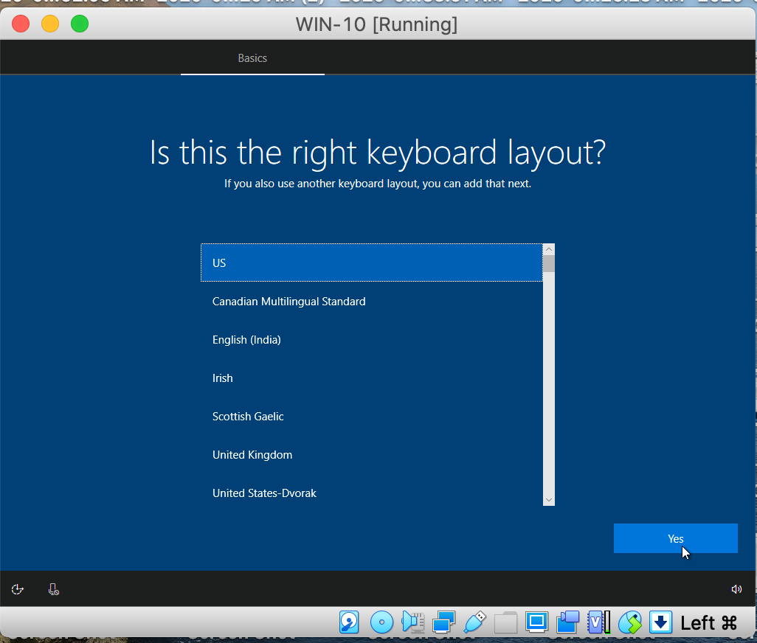Confirm keyboard layout with Yes button
This screenshot has height=643, width=757.
click(675, 538)
